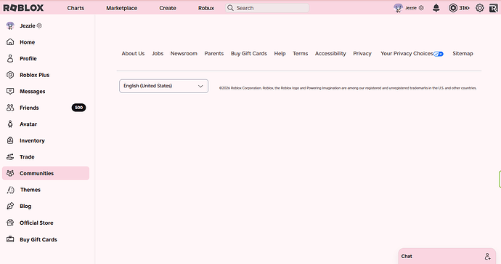501x264 pixels.
Task: Select the Inventory label in the sidebar
Action: [x=32, y=140]
